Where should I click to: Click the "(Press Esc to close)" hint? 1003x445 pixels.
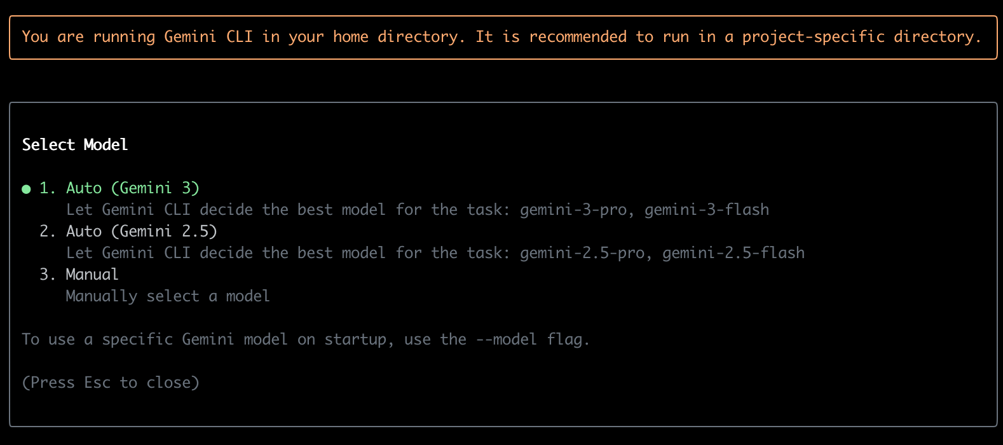[111, 383]
